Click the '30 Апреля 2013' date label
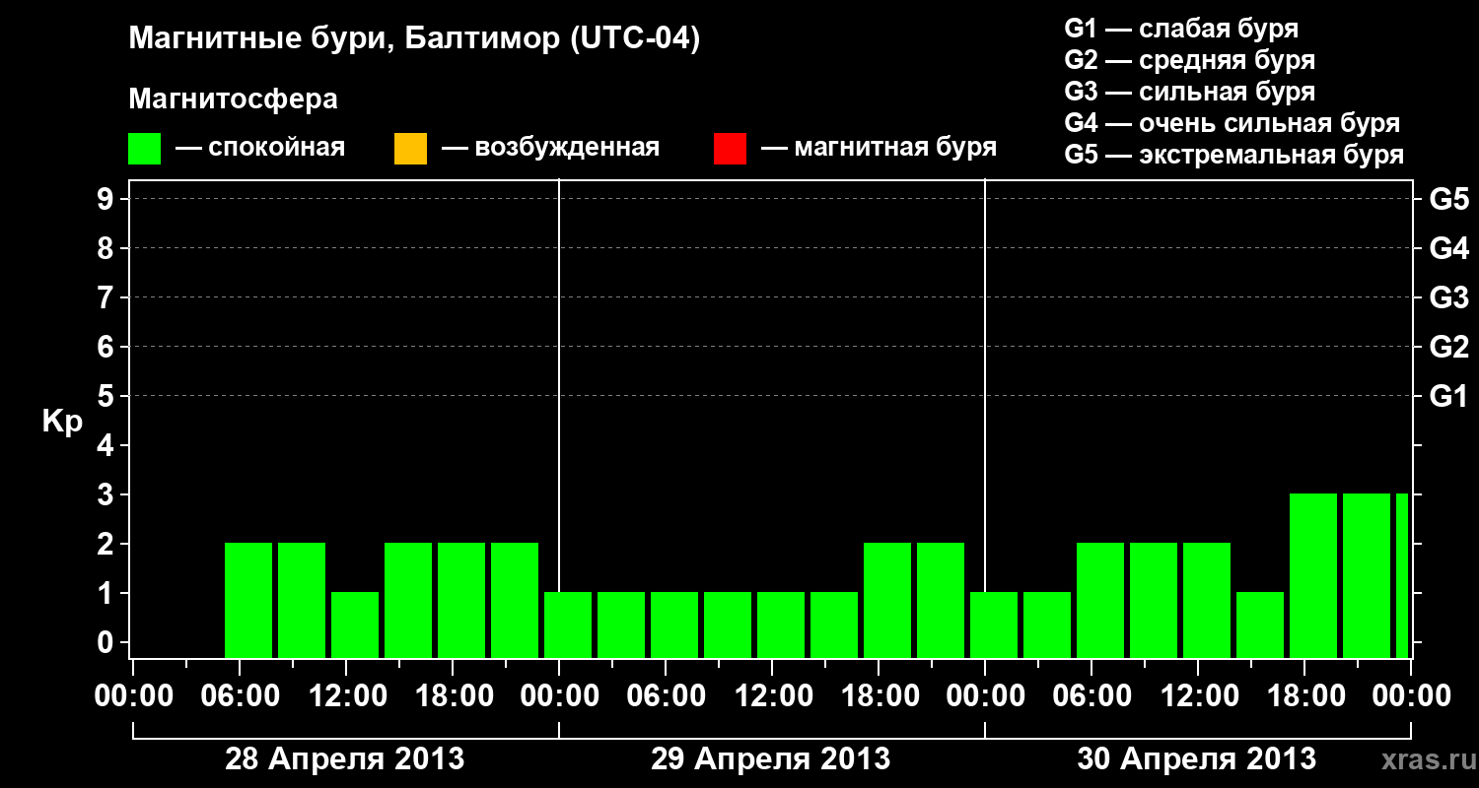 pos(1197,759)
